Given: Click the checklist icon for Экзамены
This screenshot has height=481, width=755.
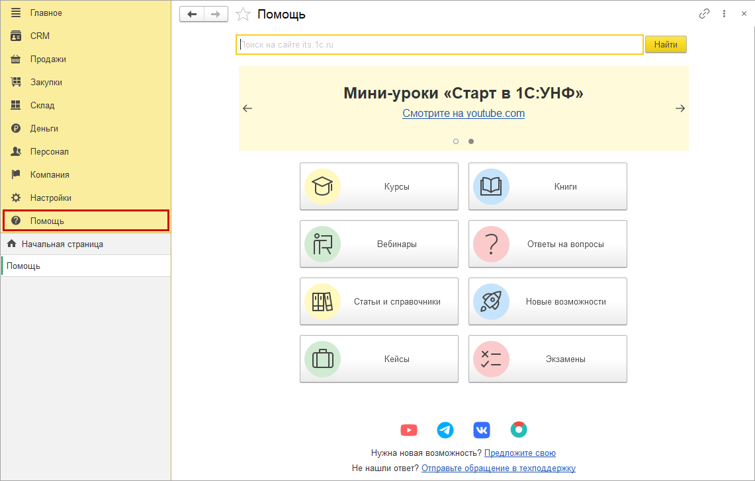Looking at the screenshot, I should (x=491, y=359).
